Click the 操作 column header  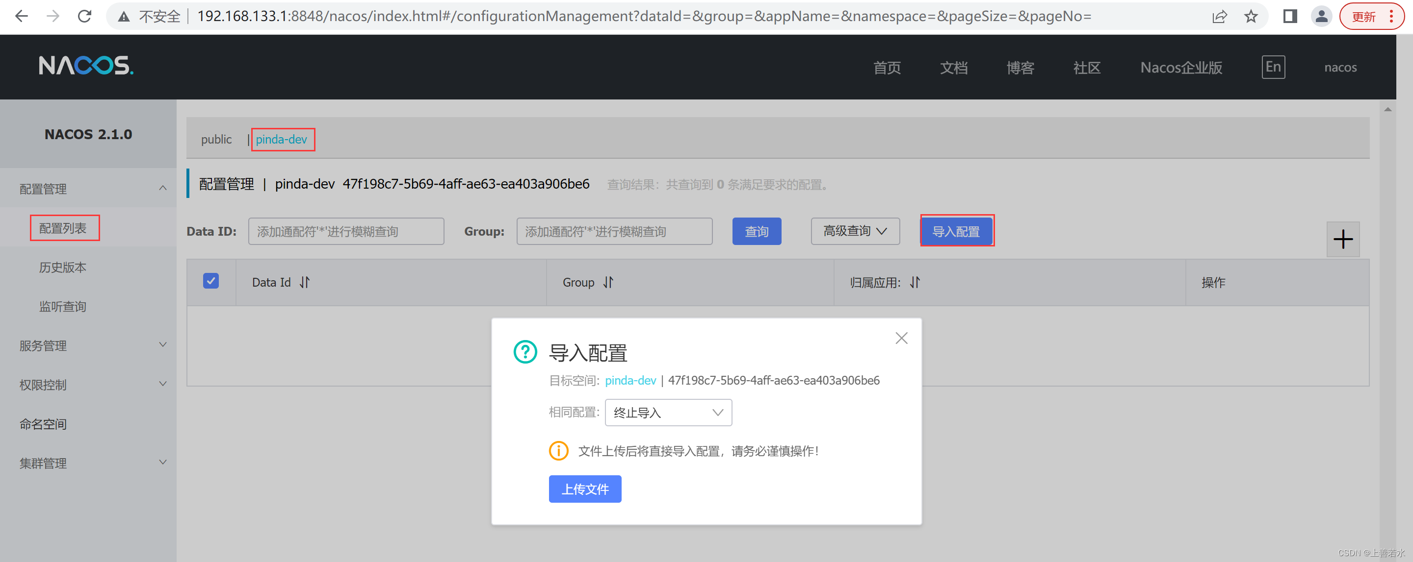coord(1213,283)
